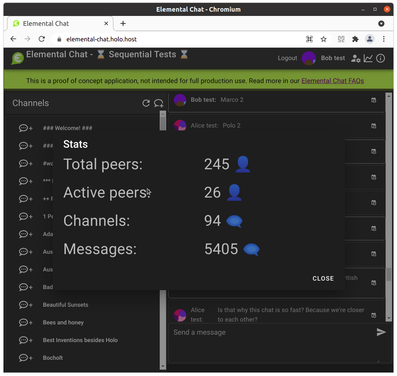This screenshot has height=376, width=397.
Task: Click the Bob test header avatar
Action: coord(308,58)
